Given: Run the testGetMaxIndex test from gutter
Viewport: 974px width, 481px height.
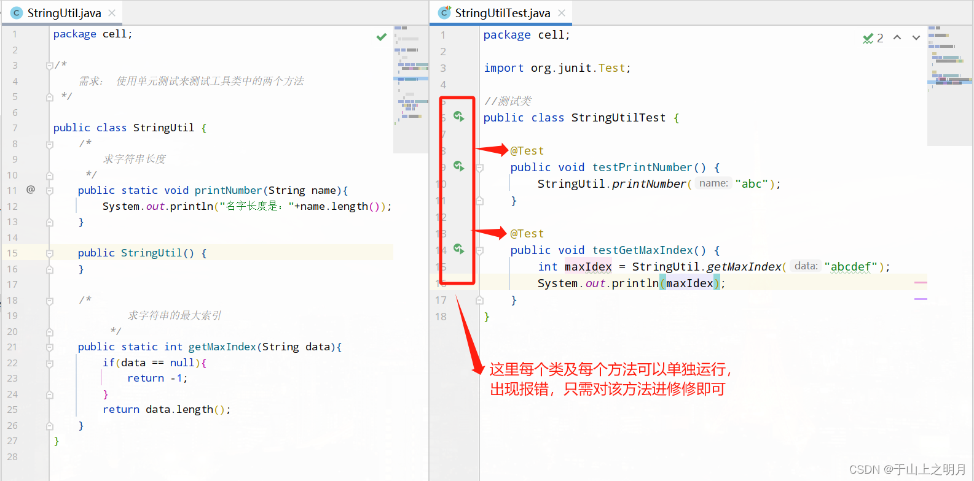Looking at the screenshot, I should click(458, 249).
